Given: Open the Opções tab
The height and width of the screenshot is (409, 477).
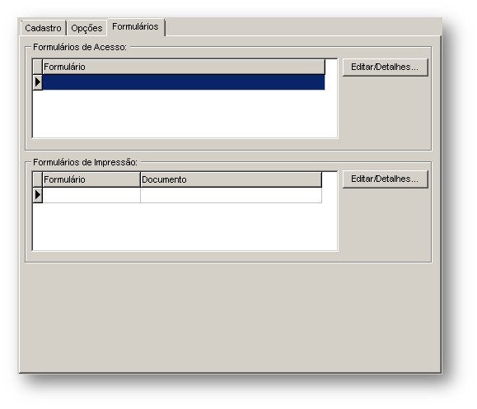Looking at the screenshot, I should [87, 28].
